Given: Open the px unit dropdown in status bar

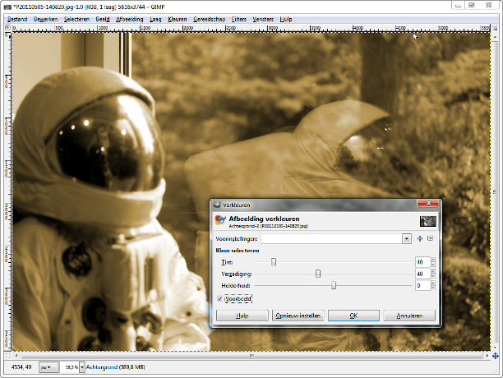Looking at the screenshot, I should (x=49, y=367).
